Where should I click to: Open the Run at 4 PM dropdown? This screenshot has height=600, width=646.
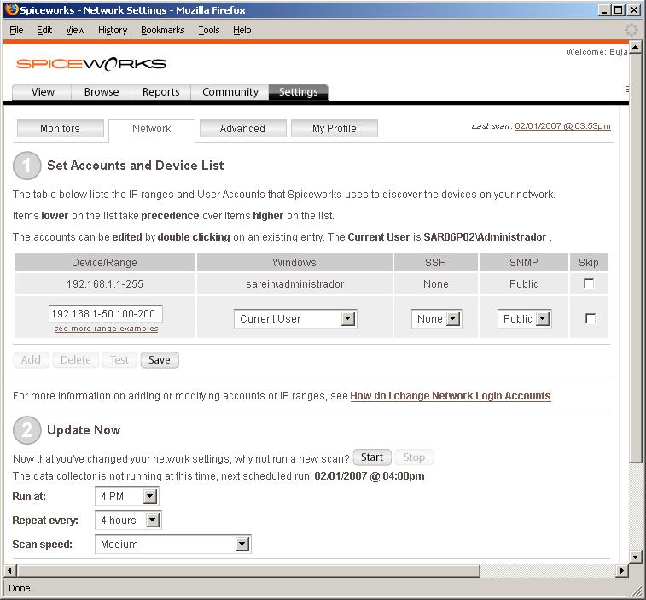coord(127,497)
